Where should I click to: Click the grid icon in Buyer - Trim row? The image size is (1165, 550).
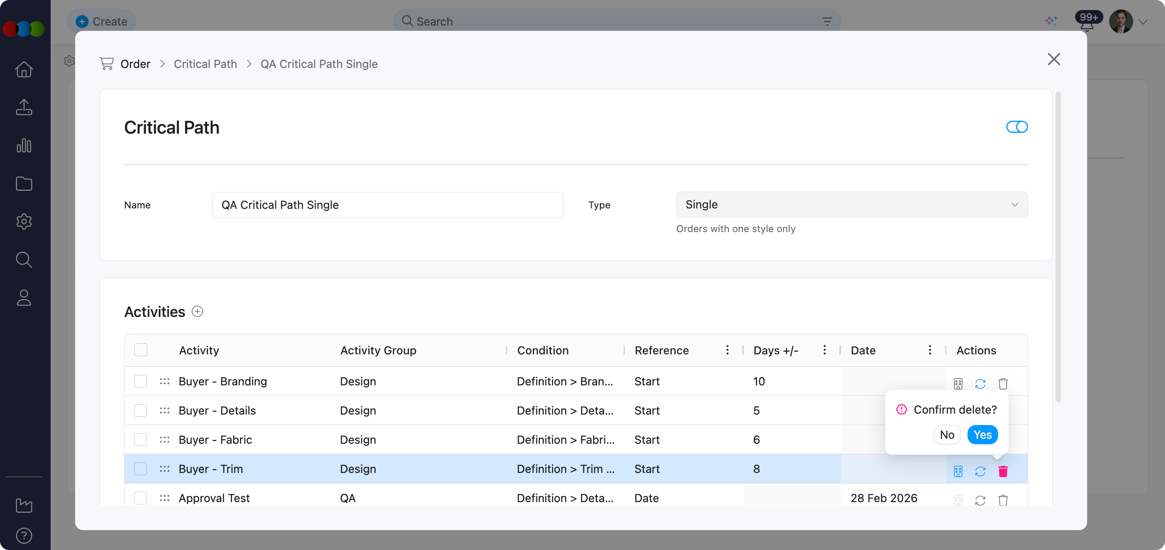[958, 471]
